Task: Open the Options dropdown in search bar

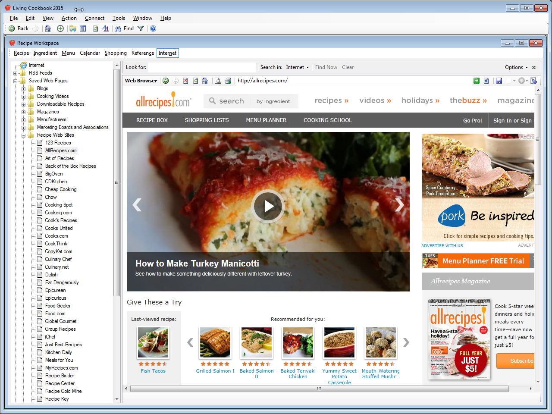Action: point(516,67)
